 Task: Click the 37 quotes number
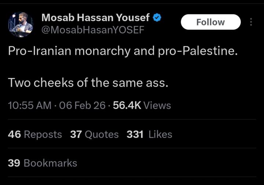(x=76, y=135)
